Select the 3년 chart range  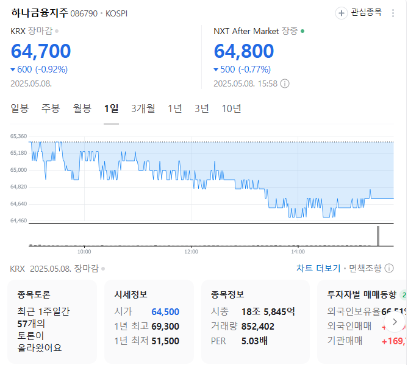[x=202, y=108]
